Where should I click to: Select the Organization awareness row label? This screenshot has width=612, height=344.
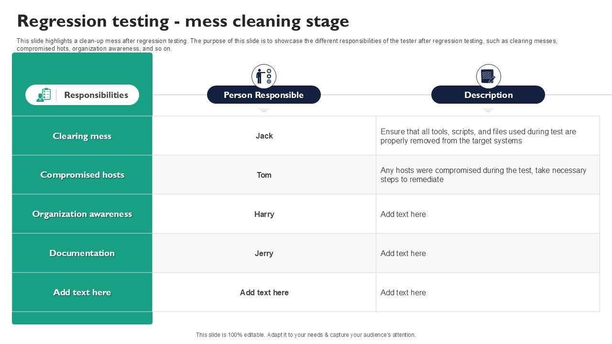click(x=82, y=214)
